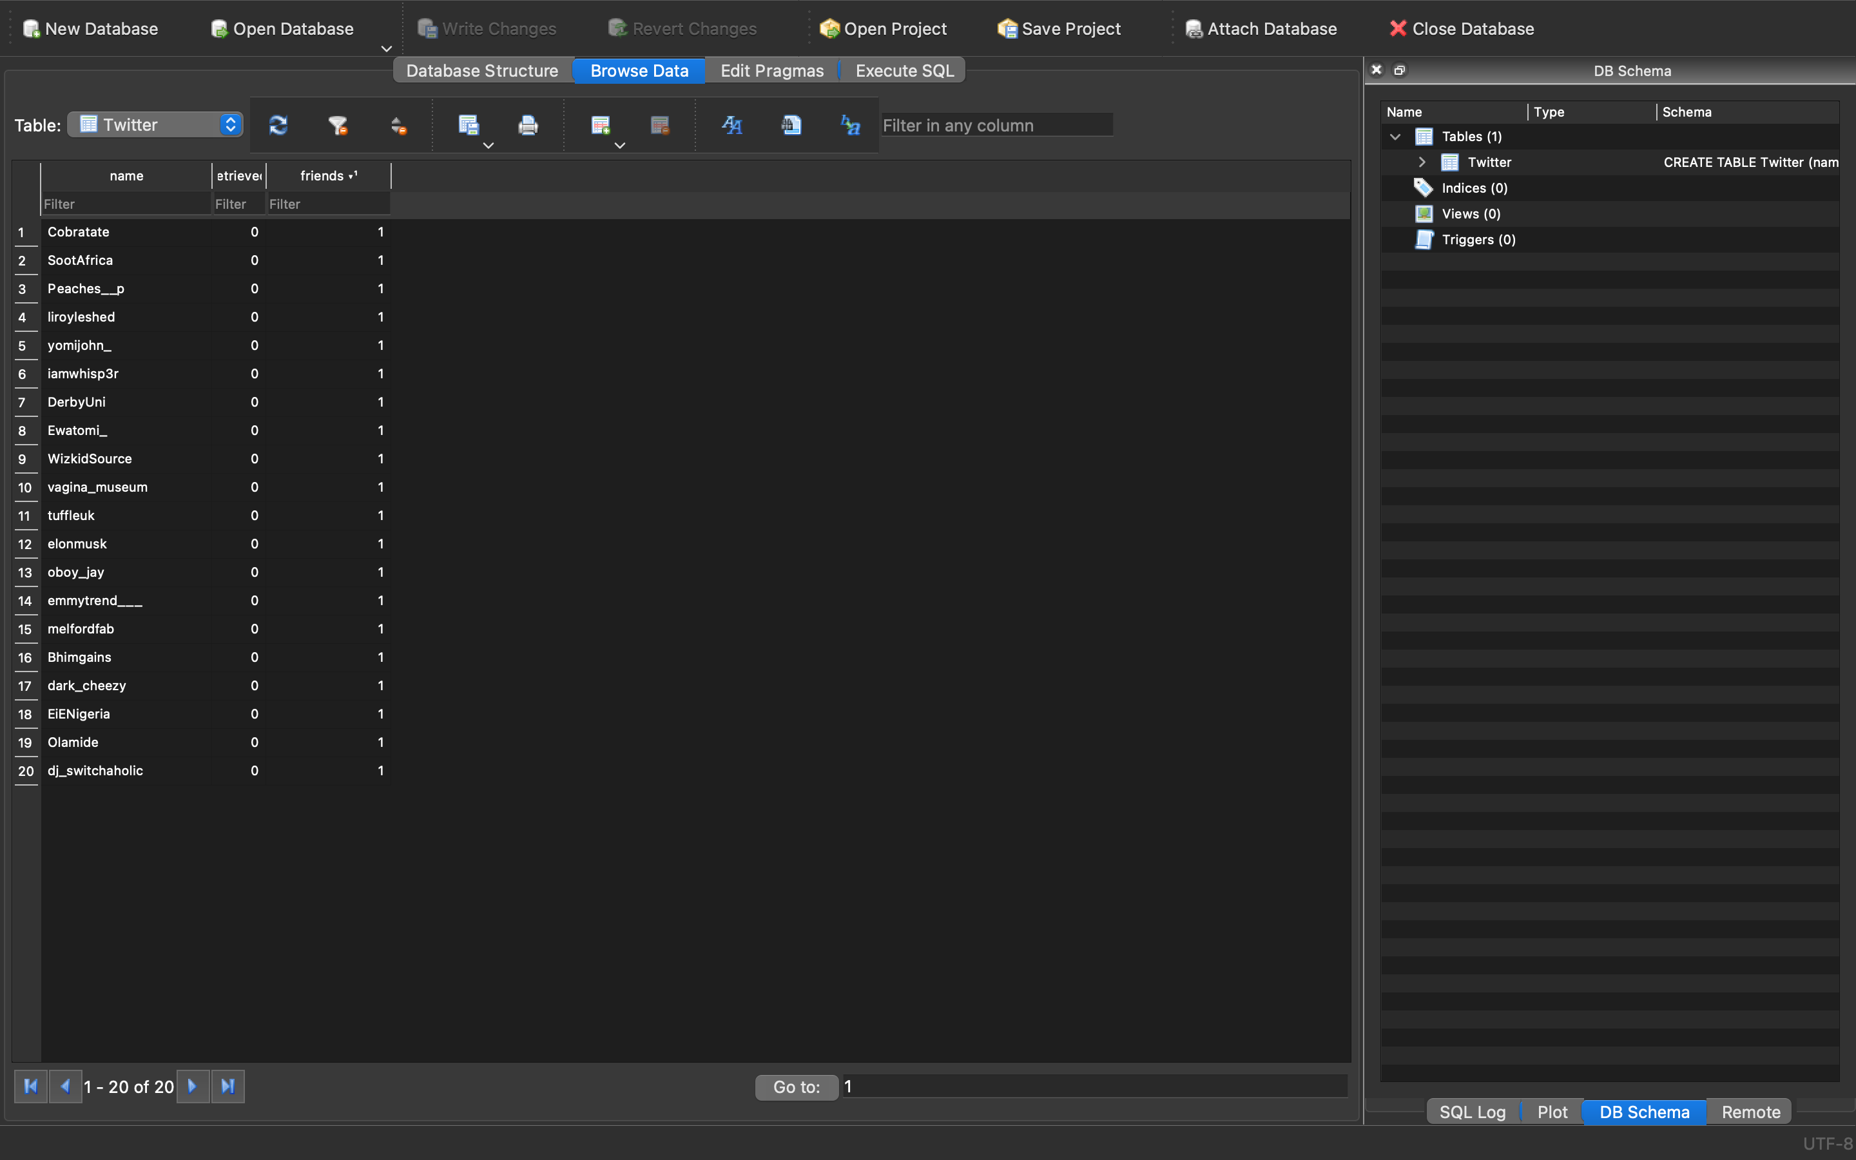This screenshot has height=1160, width=1856.
Task: Refresh the table data
Action: [278, 125]
